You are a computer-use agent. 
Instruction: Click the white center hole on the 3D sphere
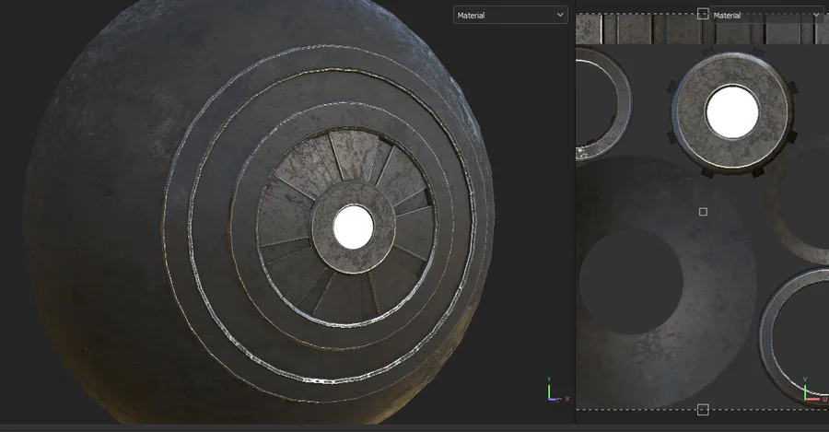(353, 228)
